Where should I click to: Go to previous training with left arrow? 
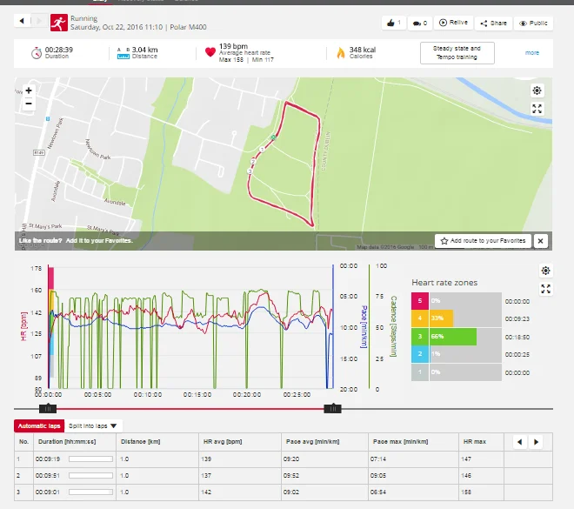click(x=21, y=19)
